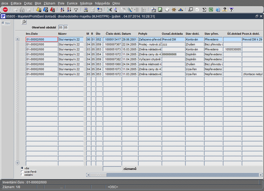Click the date cell 22.04.2005
264x191 pixels.
[x=130, y=44]
